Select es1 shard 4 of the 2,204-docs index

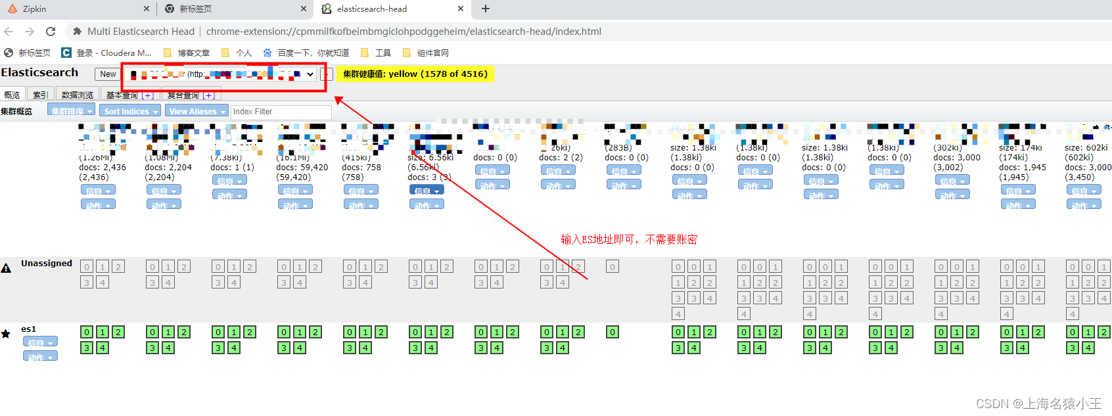tap(168, 348)
